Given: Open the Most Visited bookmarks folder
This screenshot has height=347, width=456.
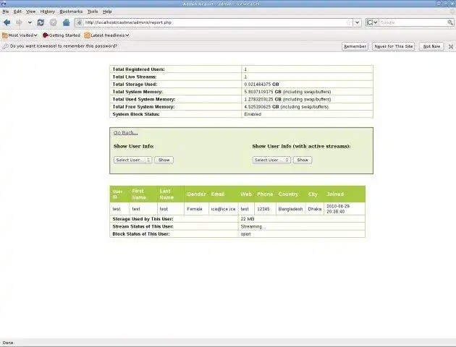Looking at the screenshot, I should (20, 35).
